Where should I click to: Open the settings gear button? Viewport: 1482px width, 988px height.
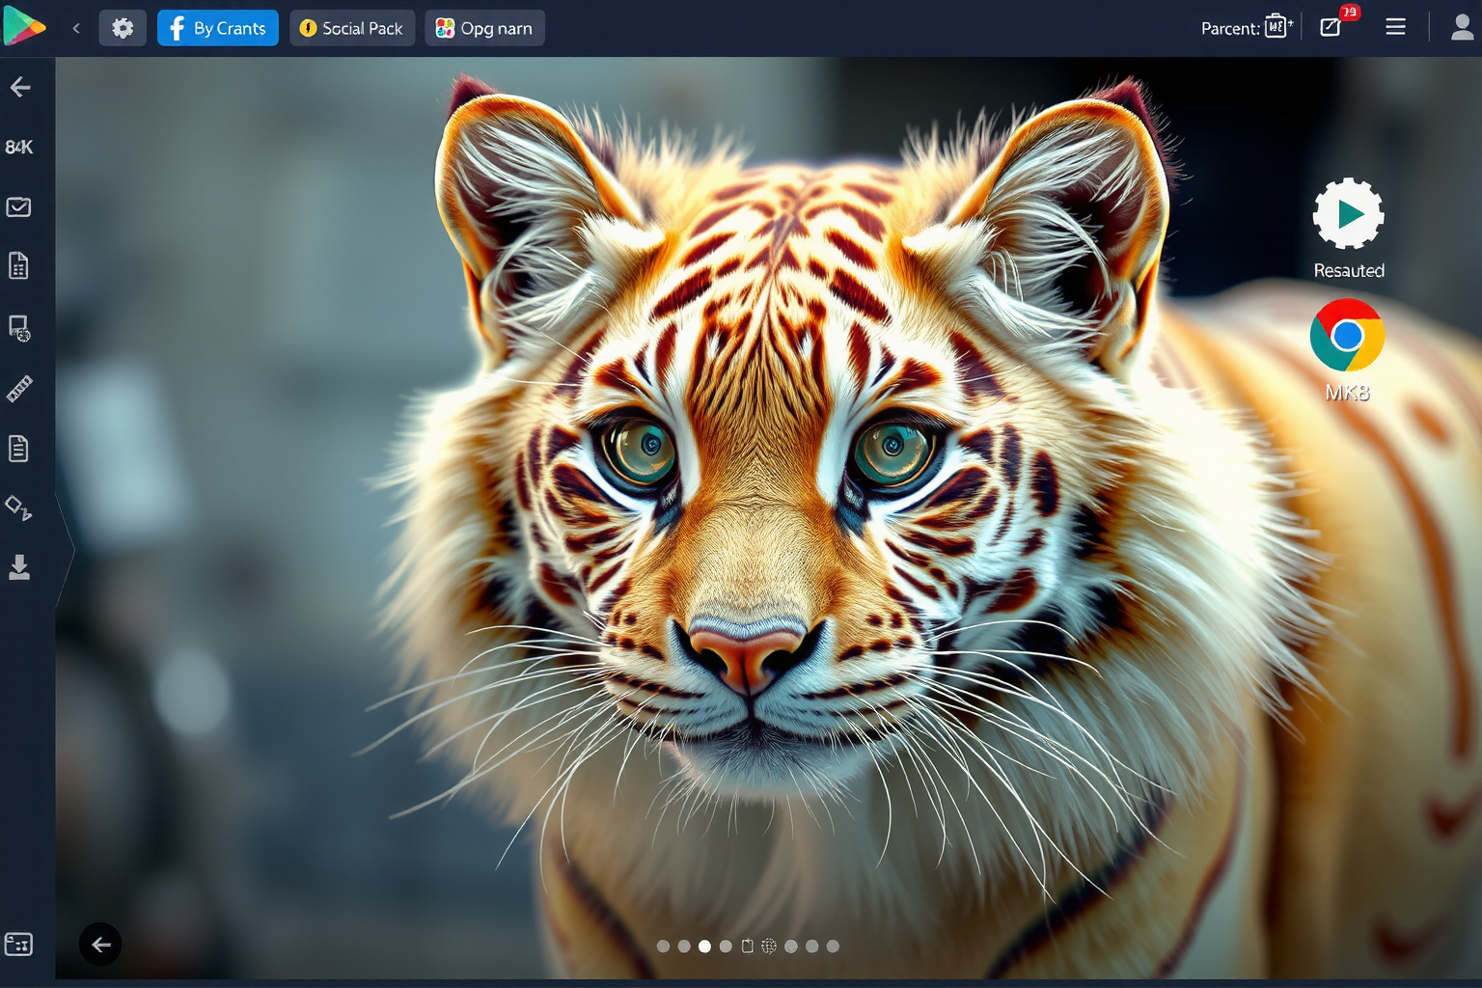(123, 28)
